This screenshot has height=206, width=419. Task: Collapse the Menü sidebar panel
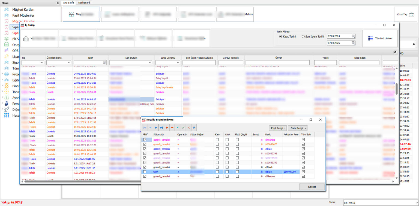coord(58,3)
